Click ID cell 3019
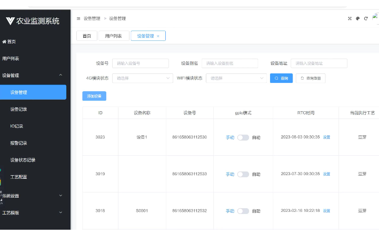 [x=100, y=174]
